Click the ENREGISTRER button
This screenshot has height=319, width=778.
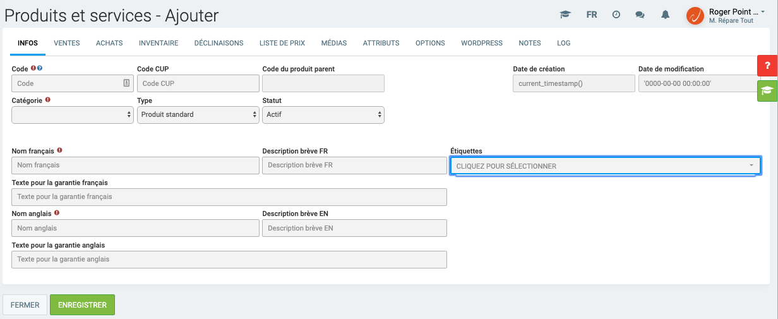click(82, 304)
